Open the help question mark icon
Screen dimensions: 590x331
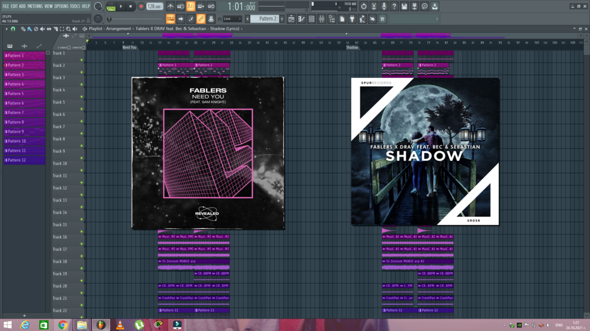[394, 6]
